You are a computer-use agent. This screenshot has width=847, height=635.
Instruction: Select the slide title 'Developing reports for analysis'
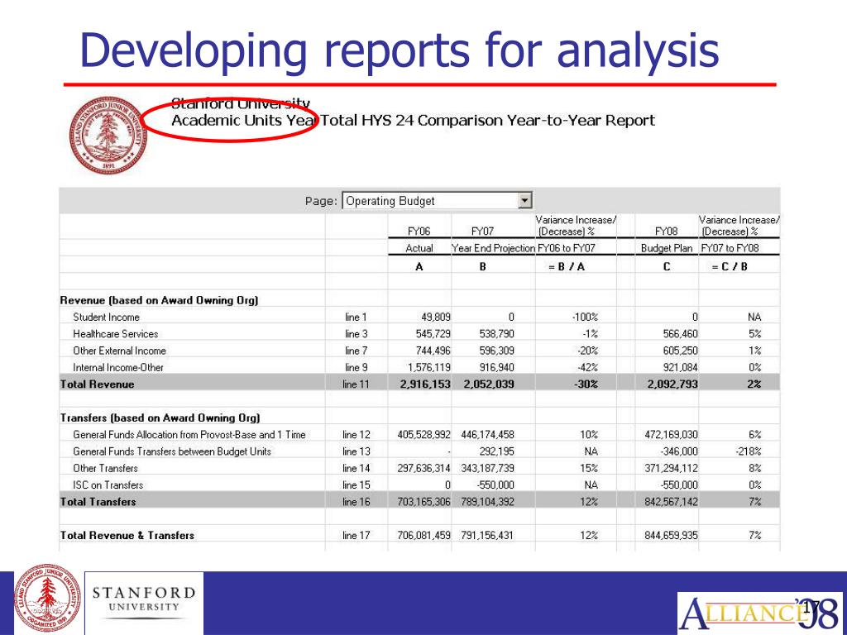click(400, 50)
